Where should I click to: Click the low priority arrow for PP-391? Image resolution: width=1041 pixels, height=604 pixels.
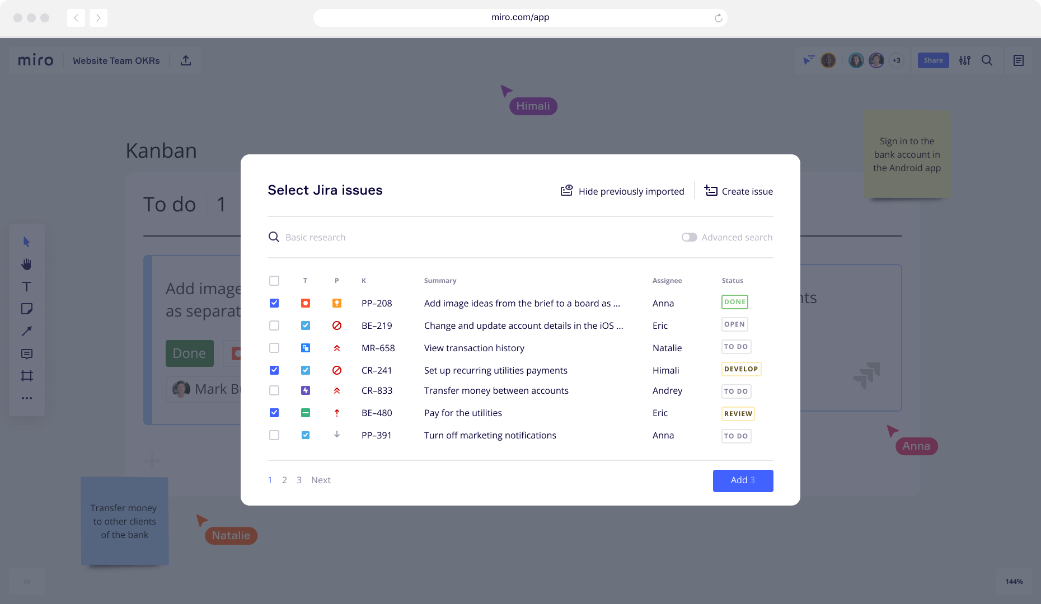click(x=337, y=435)
